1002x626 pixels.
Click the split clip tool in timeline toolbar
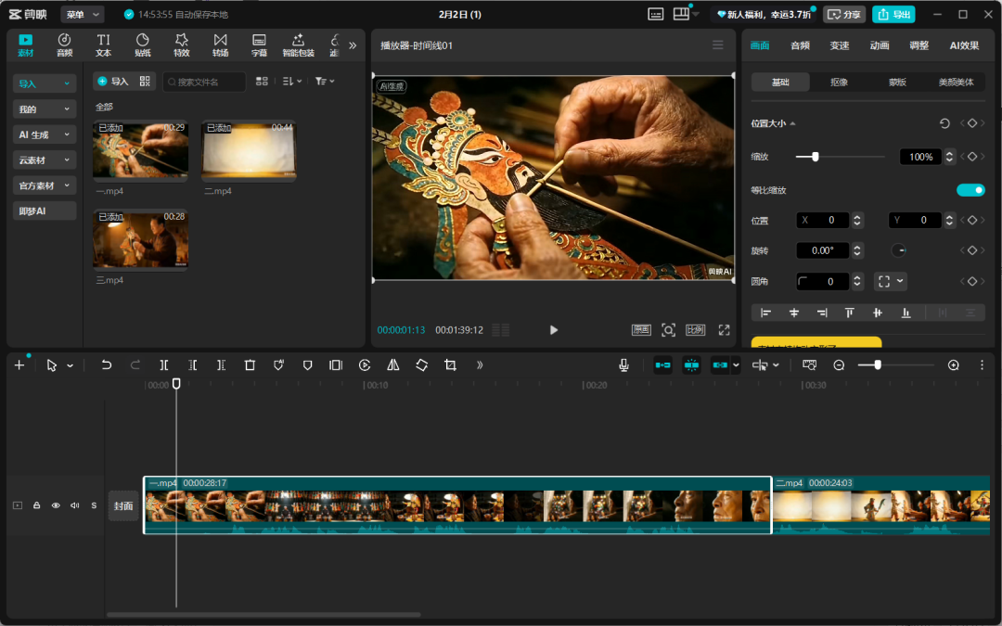coord(163,365)
